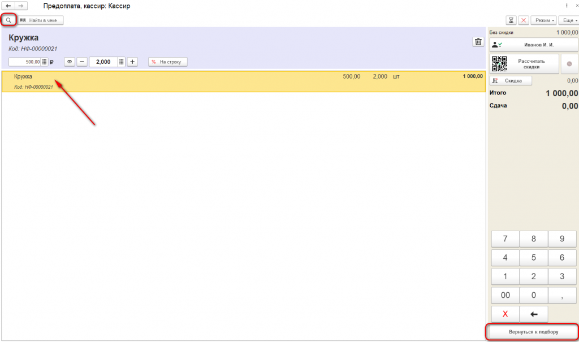Tap the 1 key on the numpad

point(505,276)
